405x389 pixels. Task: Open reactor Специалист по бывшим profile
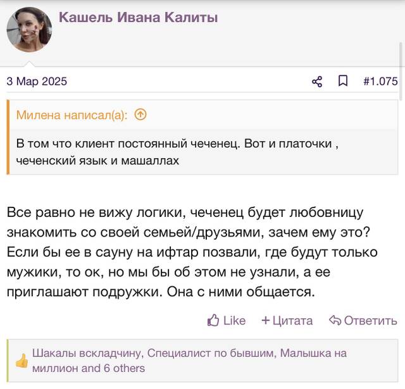(211, 353)
